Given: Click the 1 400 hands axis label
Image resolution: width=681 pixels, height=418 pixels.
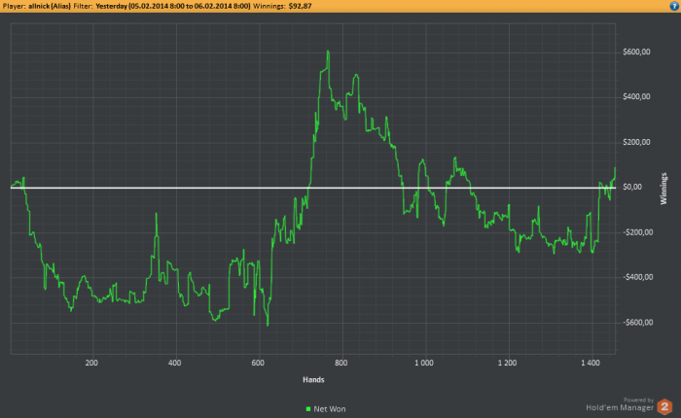Looking at the screenshot, I should (591, 363).
